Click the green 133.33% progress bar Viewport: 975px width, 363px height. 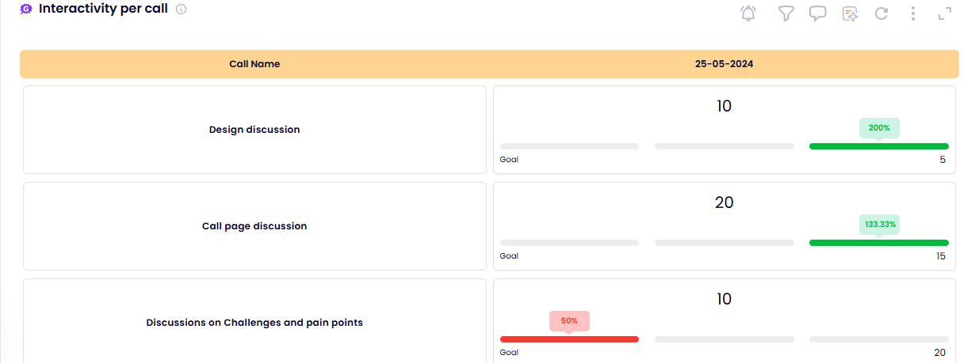[878, 243]
